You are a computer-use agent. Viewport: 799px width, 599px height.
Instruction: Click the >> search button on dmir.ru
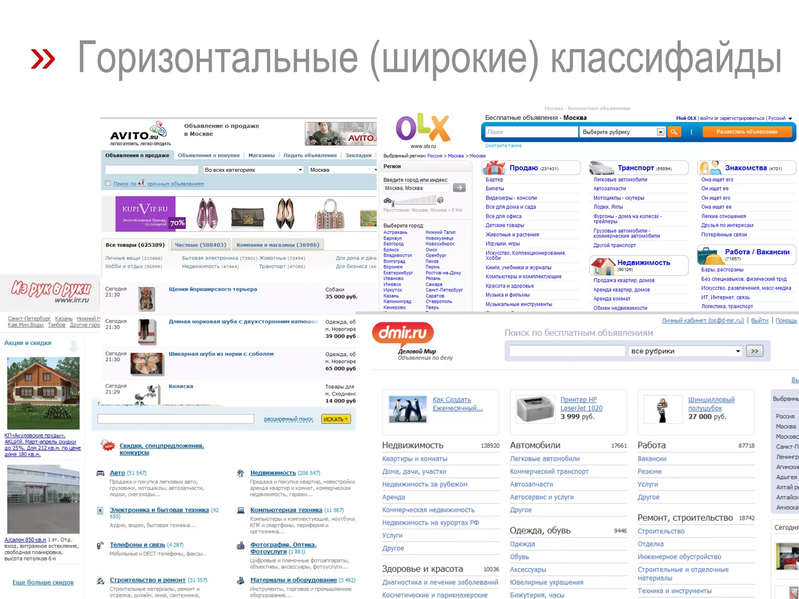click(x=755, y=351)
